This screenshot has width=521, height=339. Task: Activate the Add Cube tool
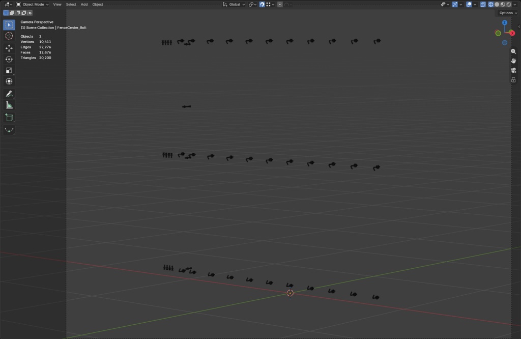pos(9,118)
